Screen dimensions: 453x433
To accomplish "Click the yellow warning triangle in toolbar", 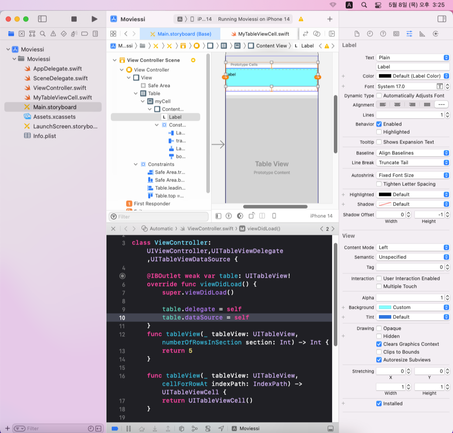I will tap(301, 19).
